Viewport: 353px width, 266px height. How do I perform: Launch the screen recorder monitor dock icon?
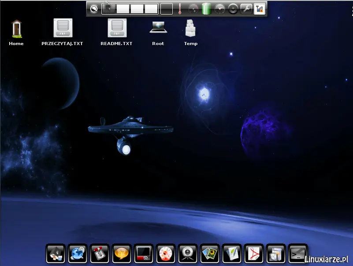point(144,254)
